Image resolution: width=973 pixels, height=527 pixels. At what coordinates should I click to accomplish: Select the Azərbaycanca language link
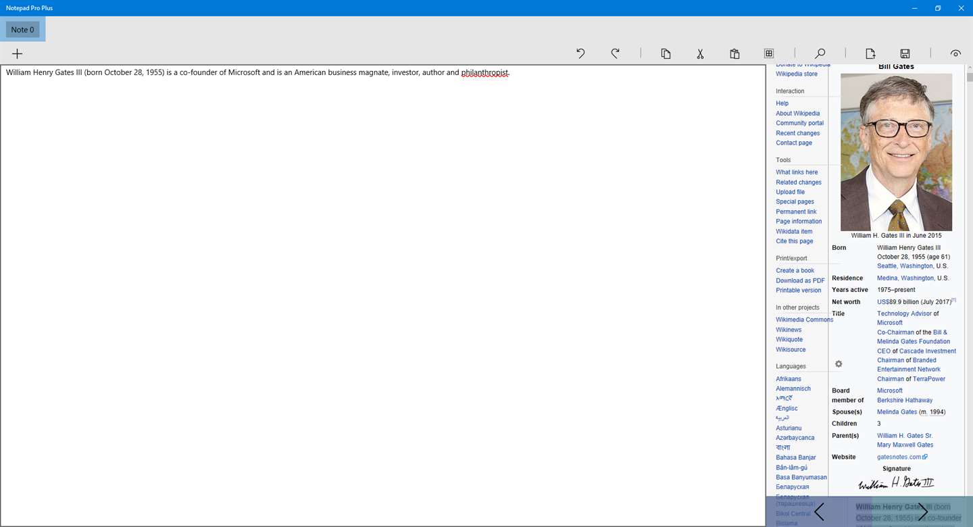coord(795,438)
